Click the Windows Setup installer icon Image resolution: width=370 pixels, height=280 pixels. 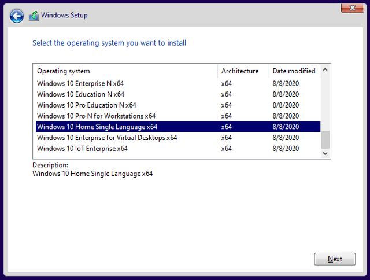[34, 16]
